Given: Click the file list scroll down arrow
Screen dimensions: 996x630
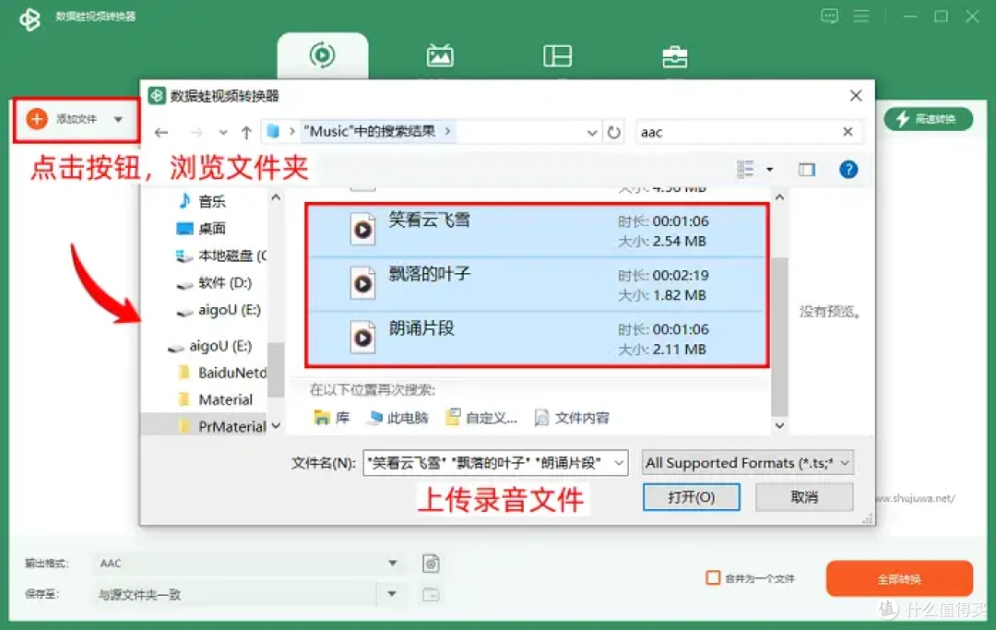Looking at the screenshot, I should [779, 425].
